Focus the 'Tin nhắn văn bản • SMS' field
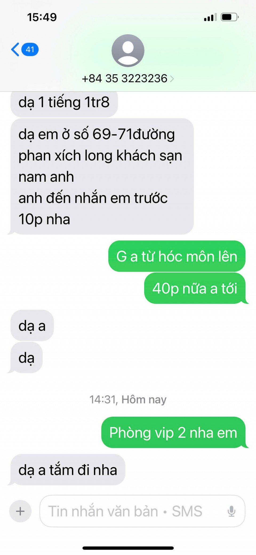 click(142, 511)
